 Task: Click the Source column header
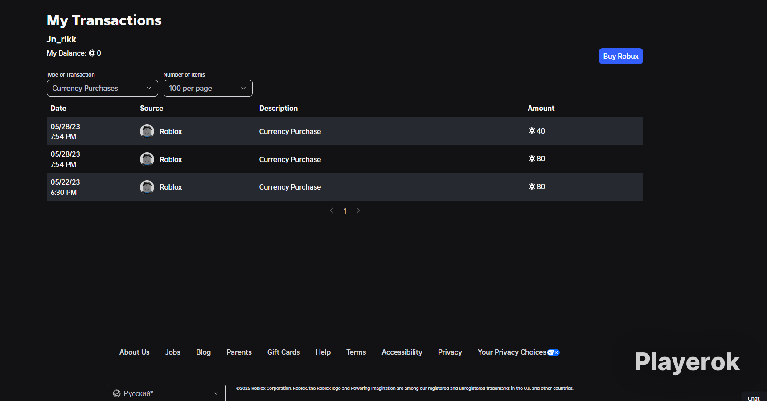tap(152, 108)
